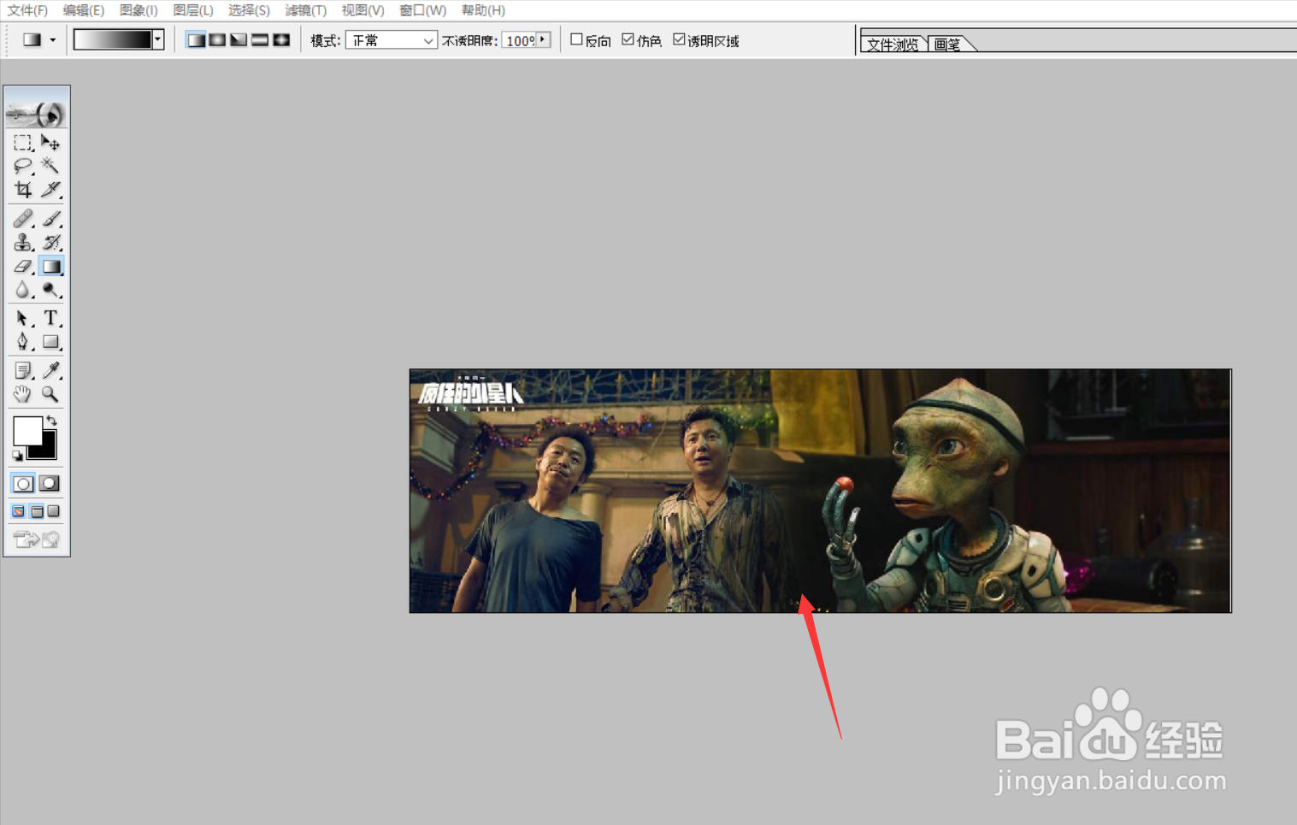Open the 视图(V) menu
The image size is (1297, 825).
363,10
